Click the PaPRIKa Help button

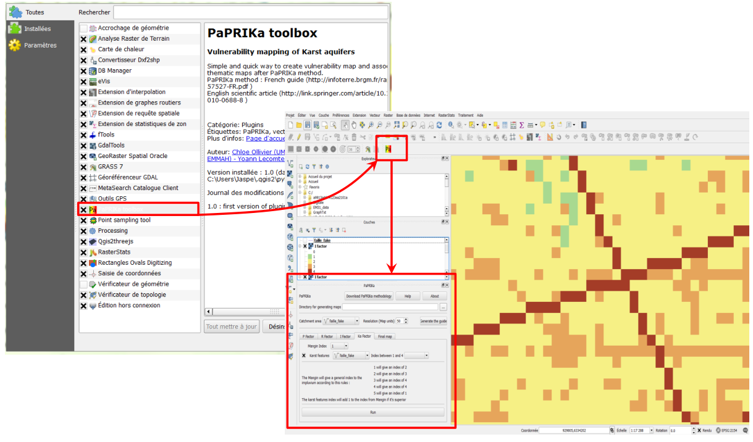coord(408,296)
